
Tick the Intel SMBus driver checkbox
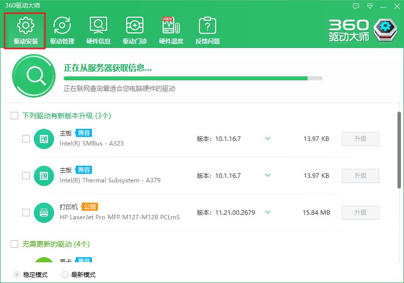26,139
